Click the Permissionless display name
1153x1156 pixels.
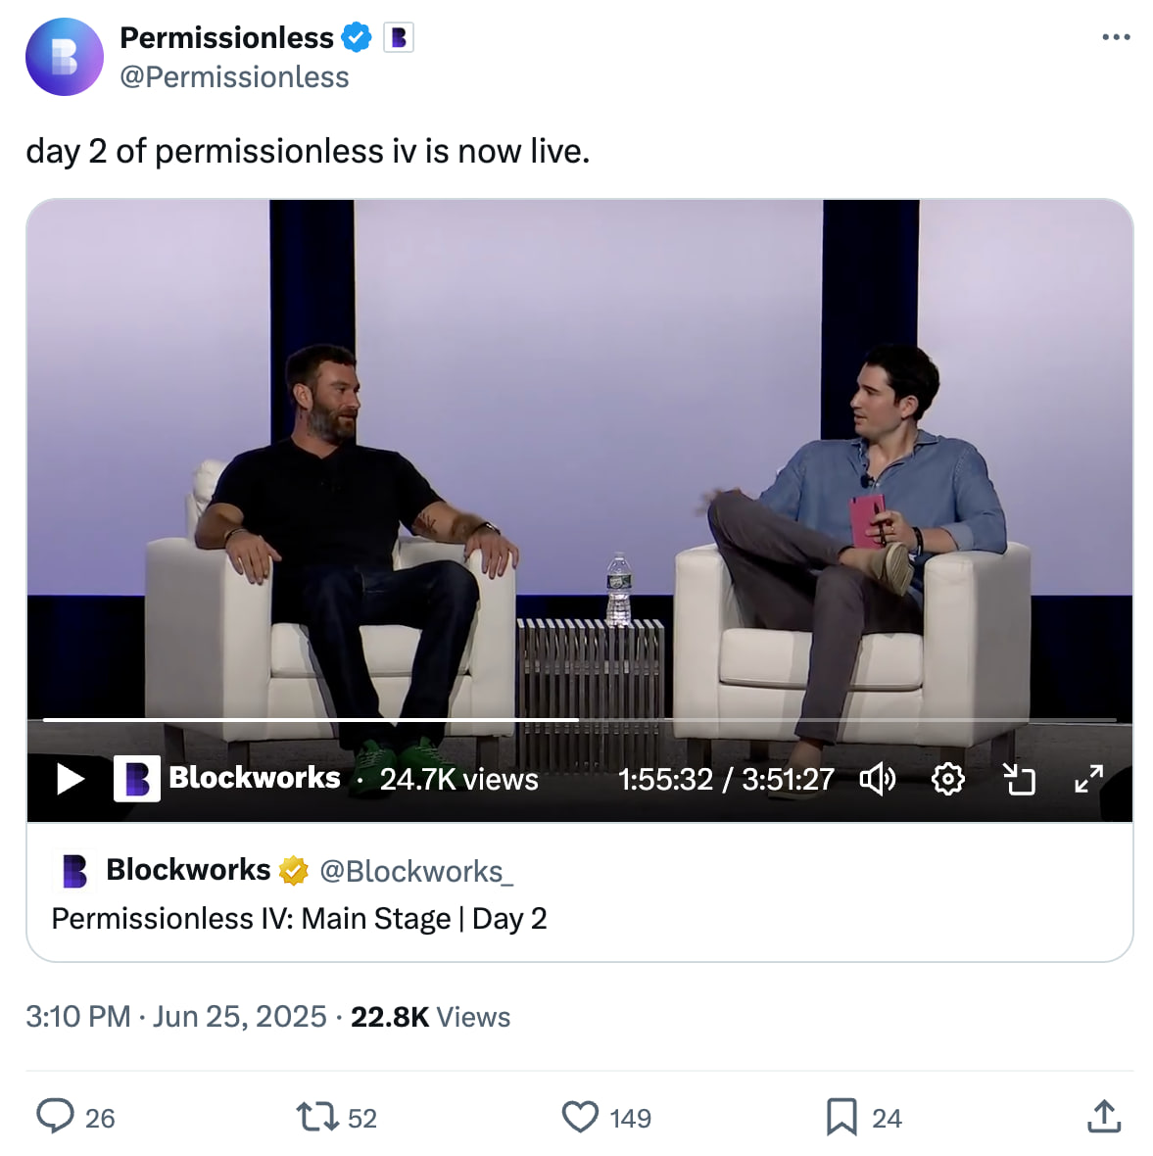pos(226,37)
